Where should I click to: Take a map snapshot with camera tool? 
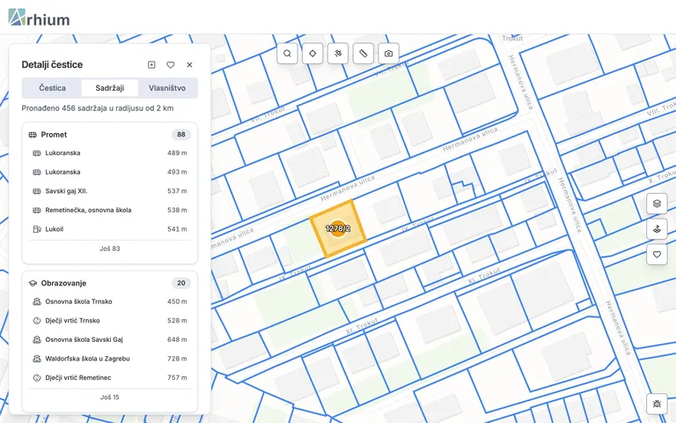point(388,54)
